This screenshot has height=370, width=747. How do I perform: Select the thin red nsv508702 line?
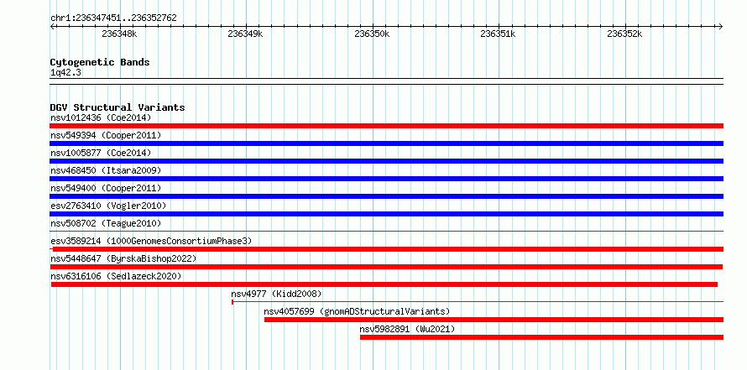click(386, 231)
